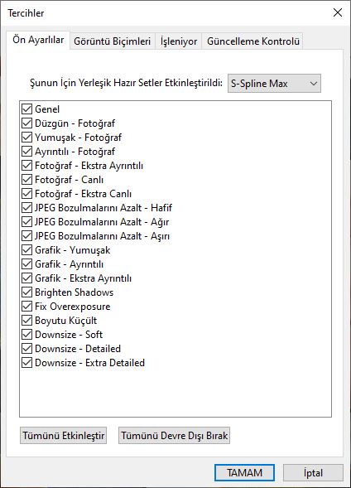Disable Brighten Shadows preset
The image size is (351, 488).
[x=27, y=292]
